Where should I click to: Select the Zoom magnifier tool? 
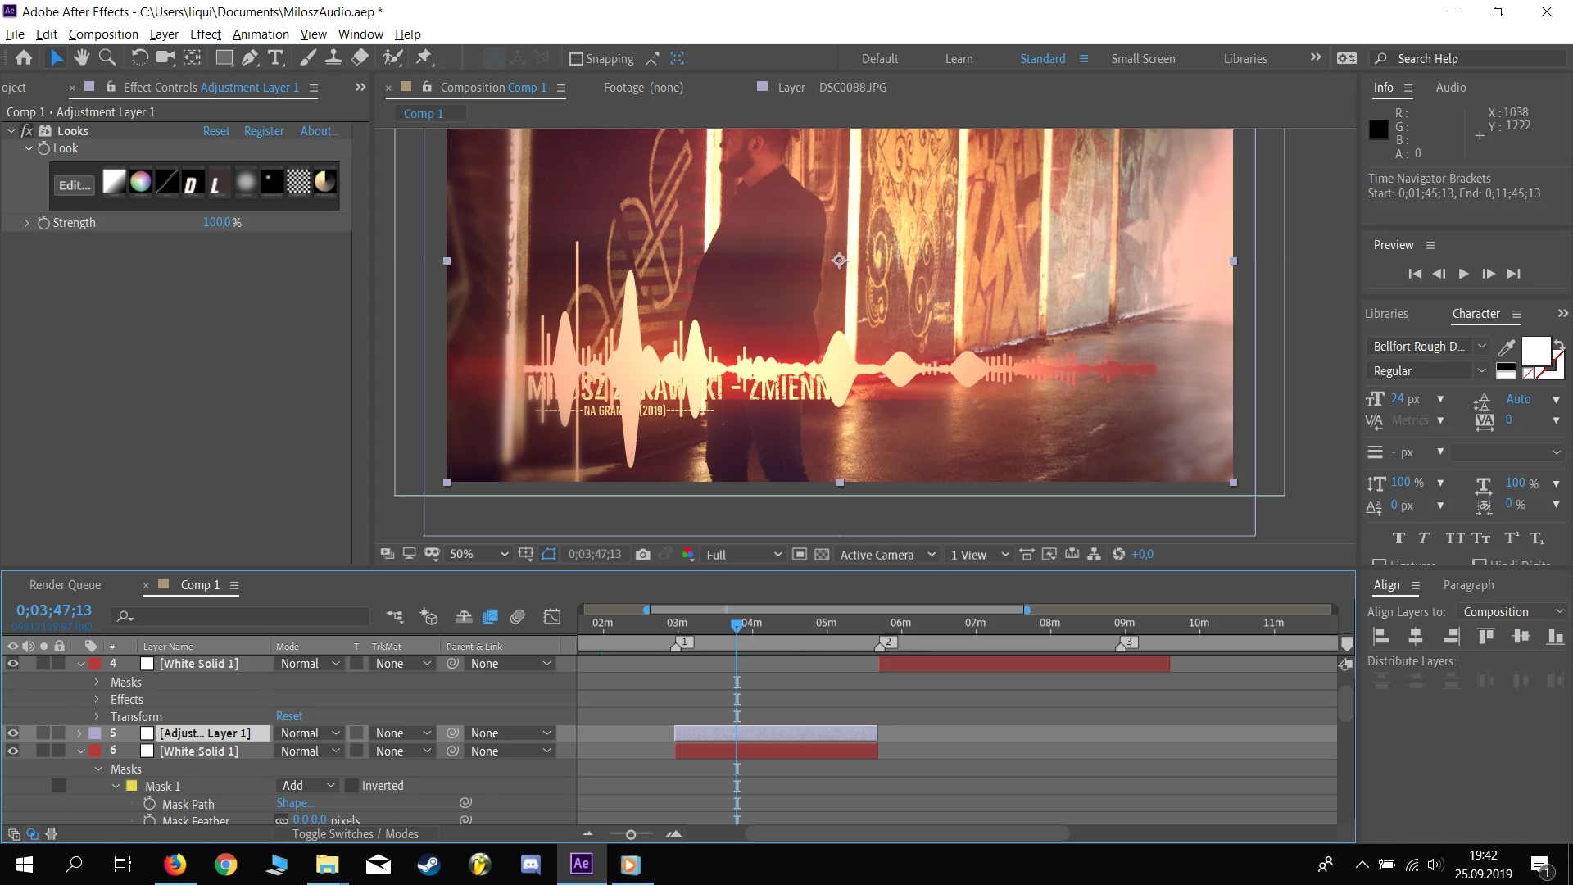tap(107, 57)
